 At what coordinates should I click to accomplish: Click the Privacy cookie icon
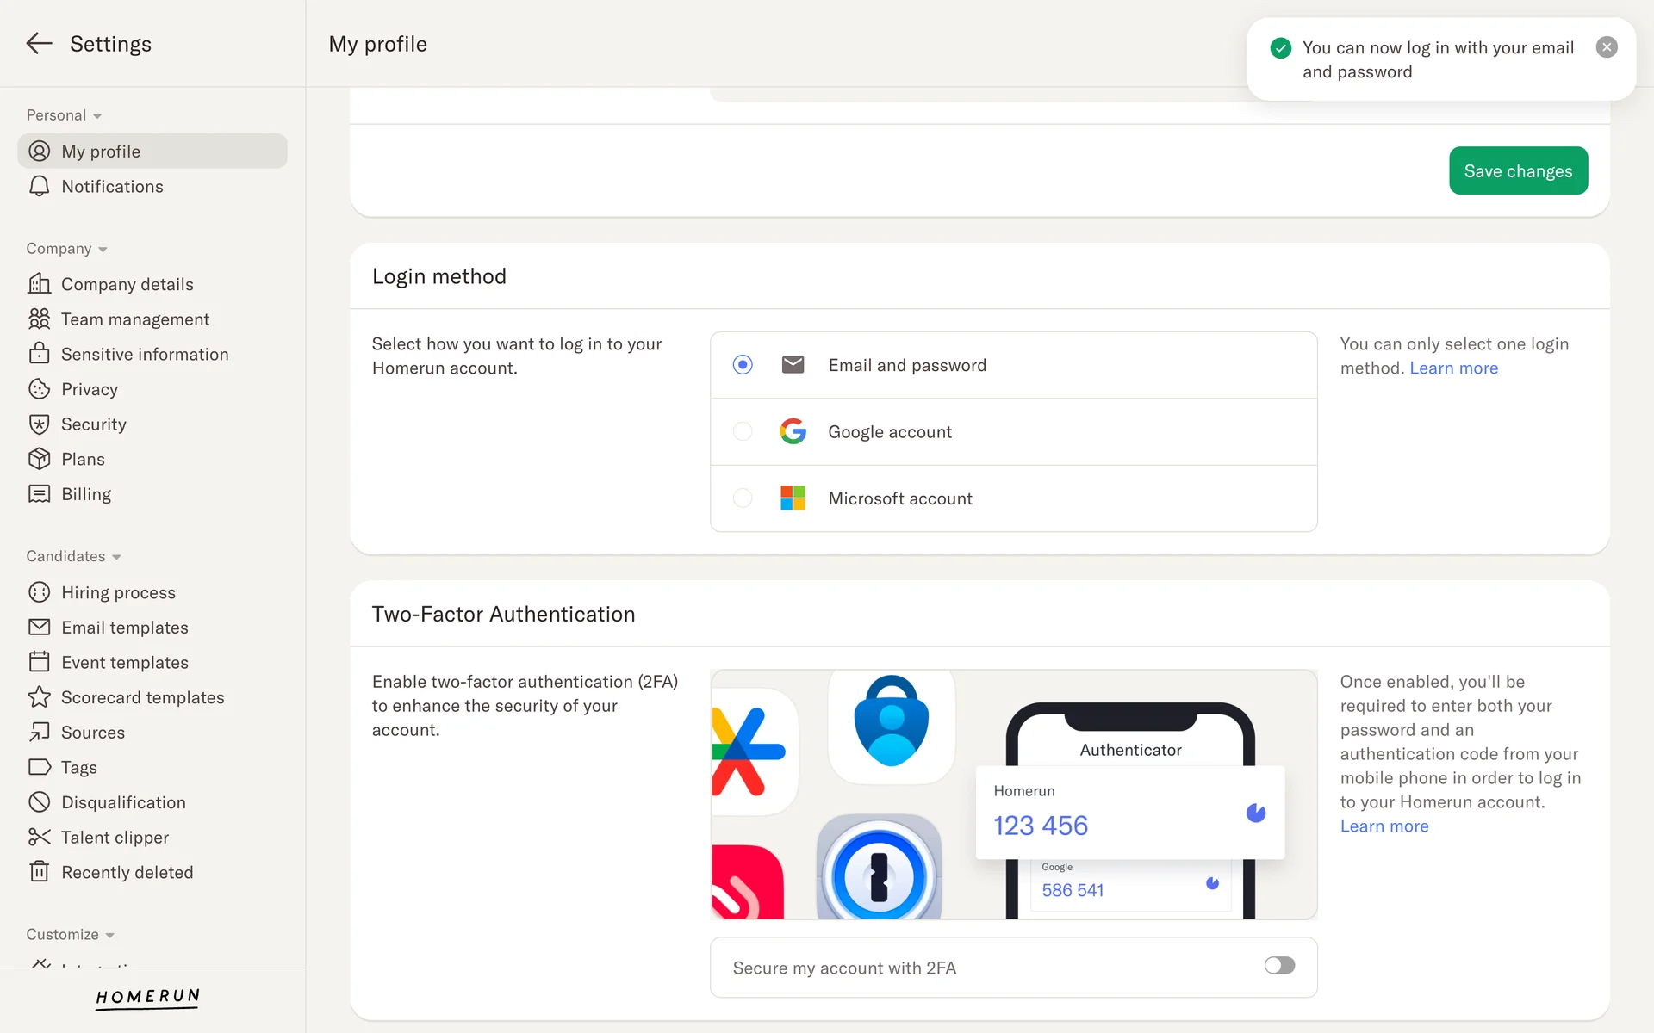point(39,389)
